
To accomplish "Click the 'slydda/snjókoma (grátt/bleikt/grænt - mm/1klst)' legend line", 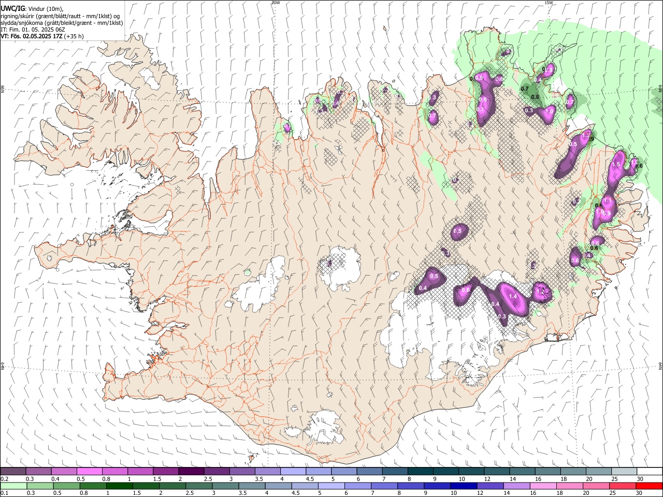I will pyautogui.click(x=62, y=22).
